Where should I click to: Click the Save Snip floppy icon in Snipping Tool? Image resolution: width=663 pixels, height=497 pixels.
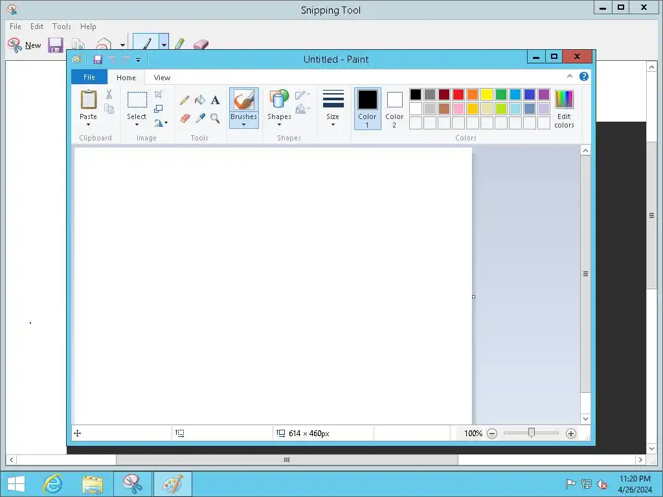[x=56, y=45]
